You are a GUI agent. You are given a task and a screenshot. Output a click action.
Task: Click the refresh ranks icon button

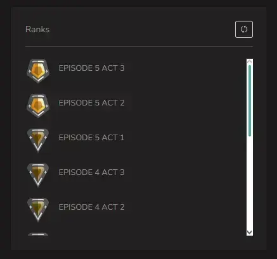pos(244,29)
